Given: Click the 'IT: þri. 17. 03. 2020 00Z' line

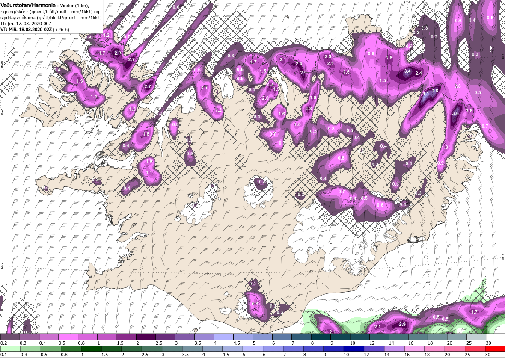Looking at the screenshot, I should tap(25, 24).
